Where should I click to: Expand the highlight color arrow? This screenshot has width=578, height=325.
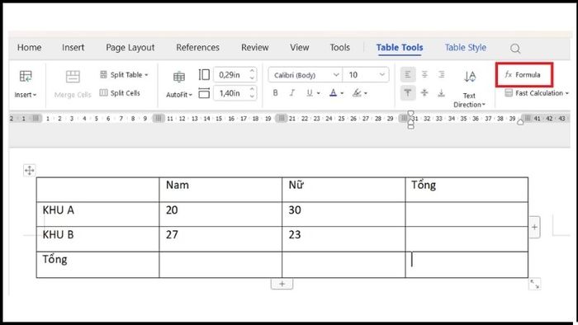tap(365, 93)
